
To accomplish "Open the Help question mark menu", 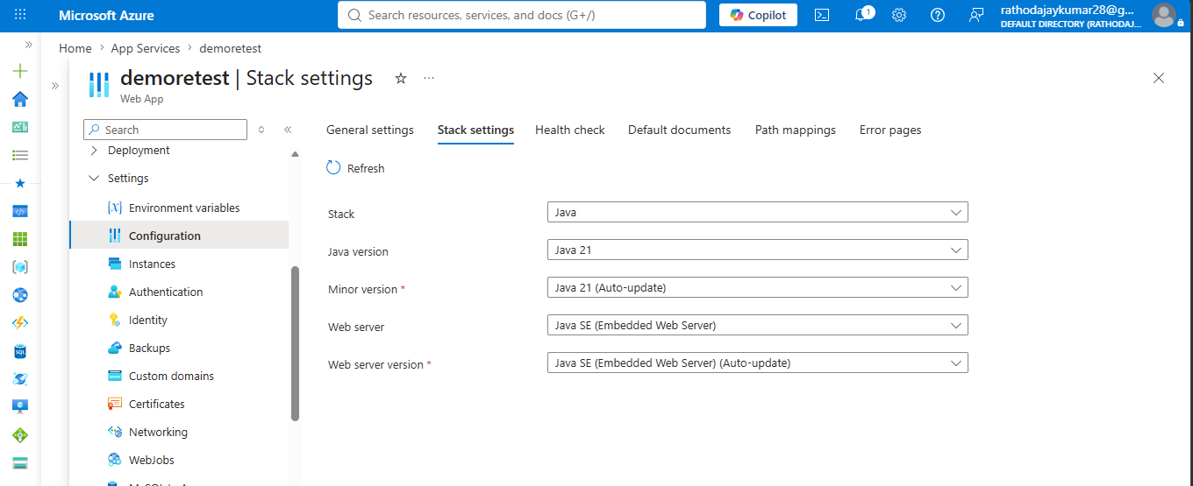I will (938, 15).
